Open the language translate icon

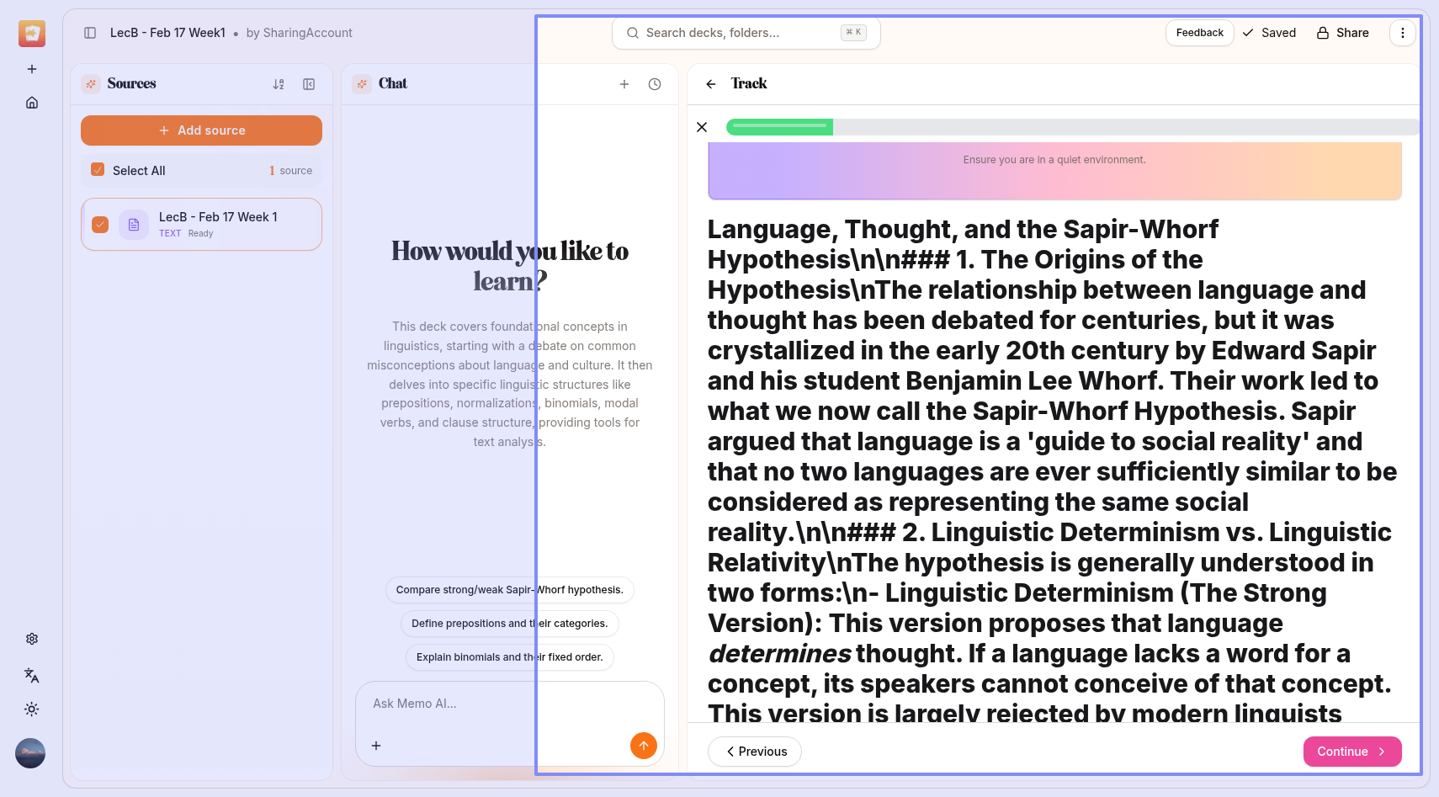[x=32, y=675]
